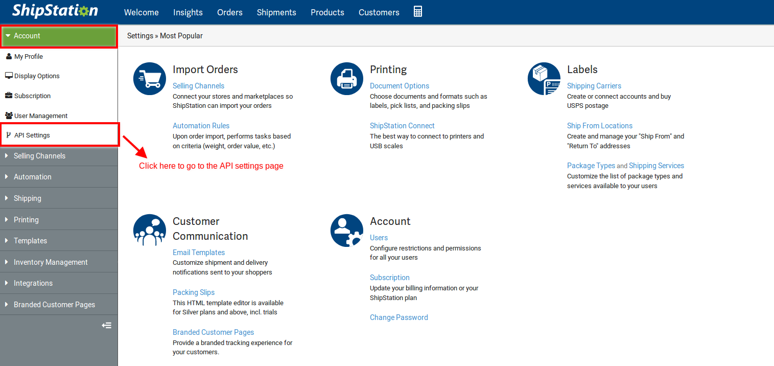
Task: Select User Management in the sidebar
Action: click(x=41, y=116)
